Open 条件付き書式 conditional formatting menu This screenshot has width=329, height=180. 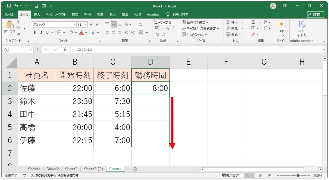tap(195, 22)
